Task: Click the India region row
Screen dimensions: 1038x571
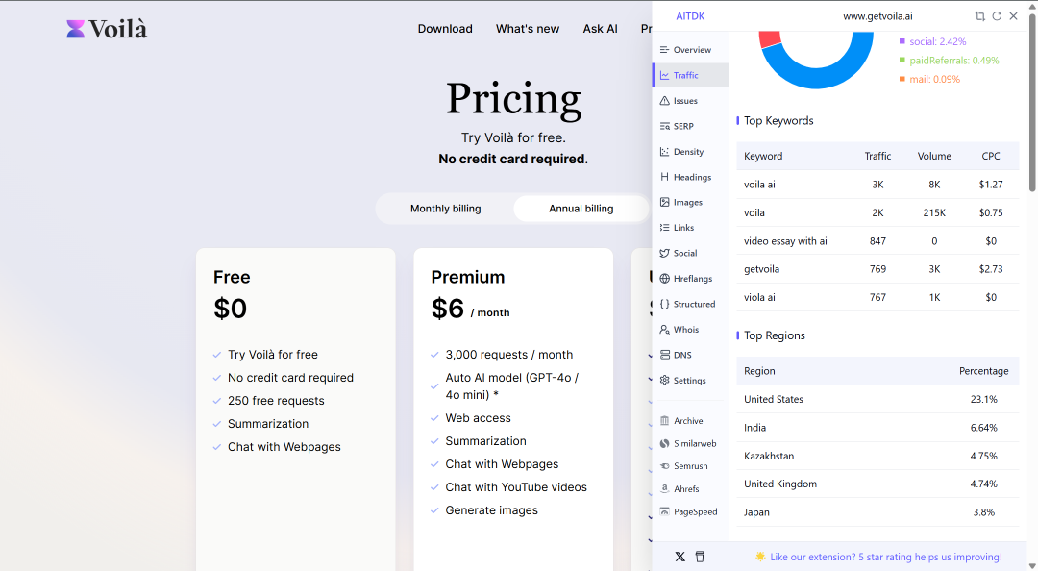Action: 877,428
